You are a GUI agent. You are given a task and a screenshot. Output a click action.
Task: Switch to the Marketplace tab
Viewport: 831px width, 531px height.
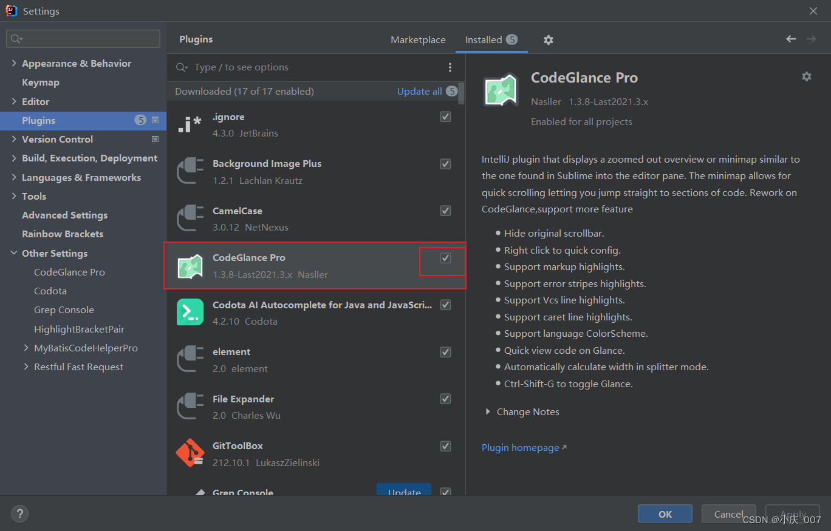coord(418,39)
